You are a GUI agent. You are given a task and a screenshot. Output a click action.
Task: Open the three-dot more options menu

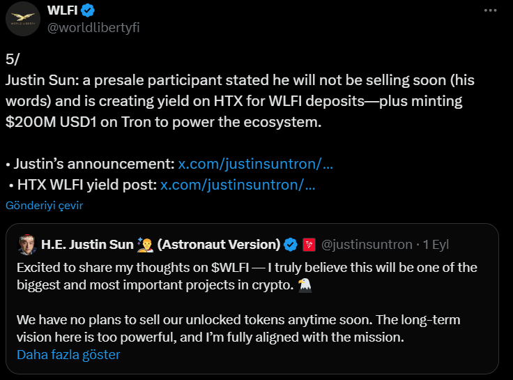(491, 12)
